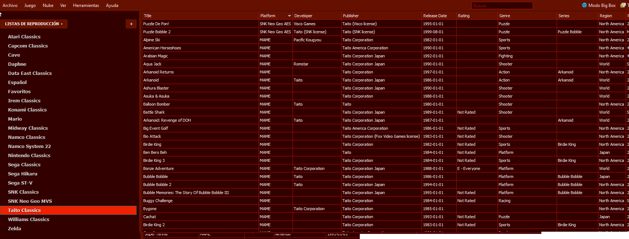629x239 pixels.
Task: Select the Zelda playlist
Action: click(68, 228)
